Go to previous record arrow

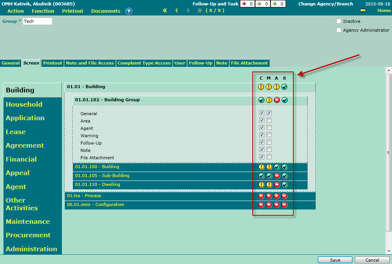(x=177, y=10)
